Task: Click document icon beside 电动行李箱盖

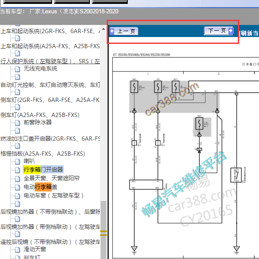Action: pyautogui.click(x=18, y=187)
